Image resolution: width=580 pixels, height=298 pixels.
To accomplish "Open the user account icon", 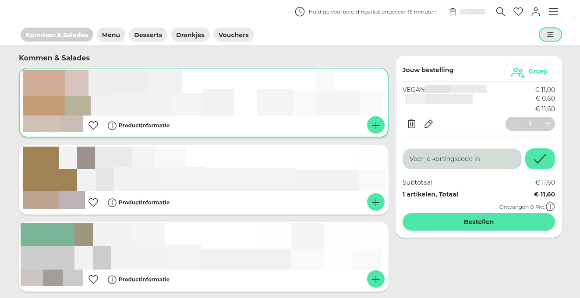I will tap(535, 12).
